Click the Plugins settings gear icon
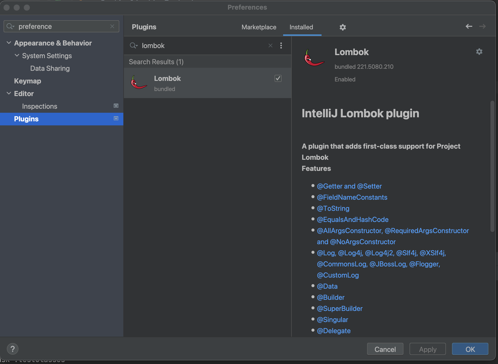Image resolution: width=498 pixels, height=364 pixels. pyautogui.click(x=343, y=27)
